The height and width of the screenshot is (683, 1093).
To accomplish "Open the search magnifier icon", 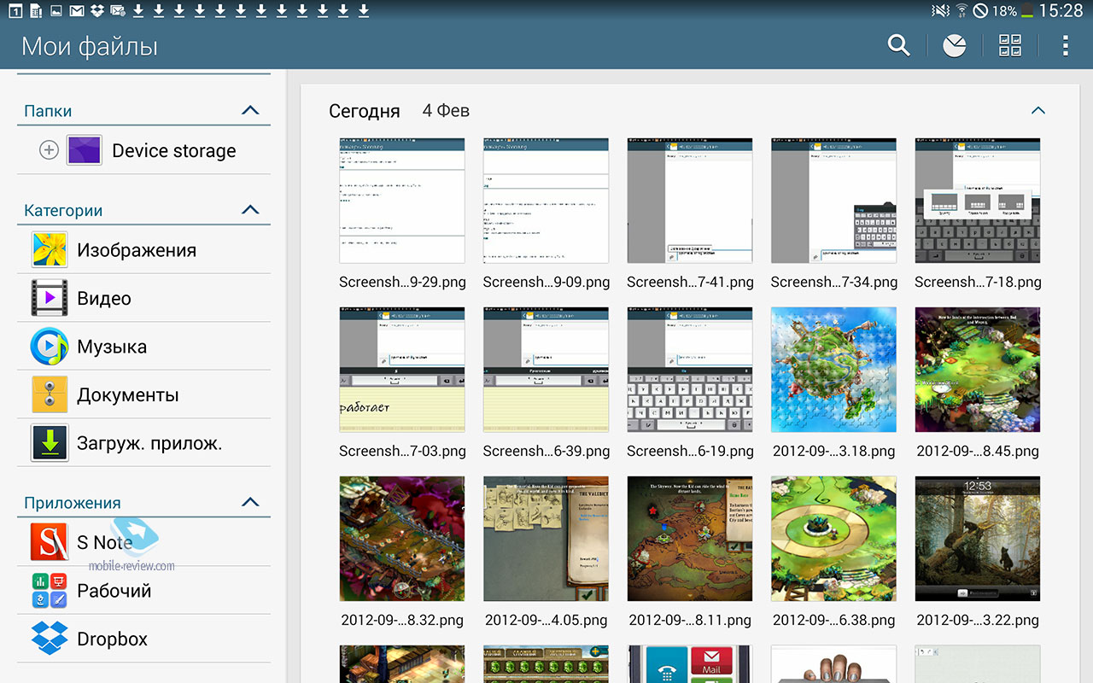I will [898, 45].
